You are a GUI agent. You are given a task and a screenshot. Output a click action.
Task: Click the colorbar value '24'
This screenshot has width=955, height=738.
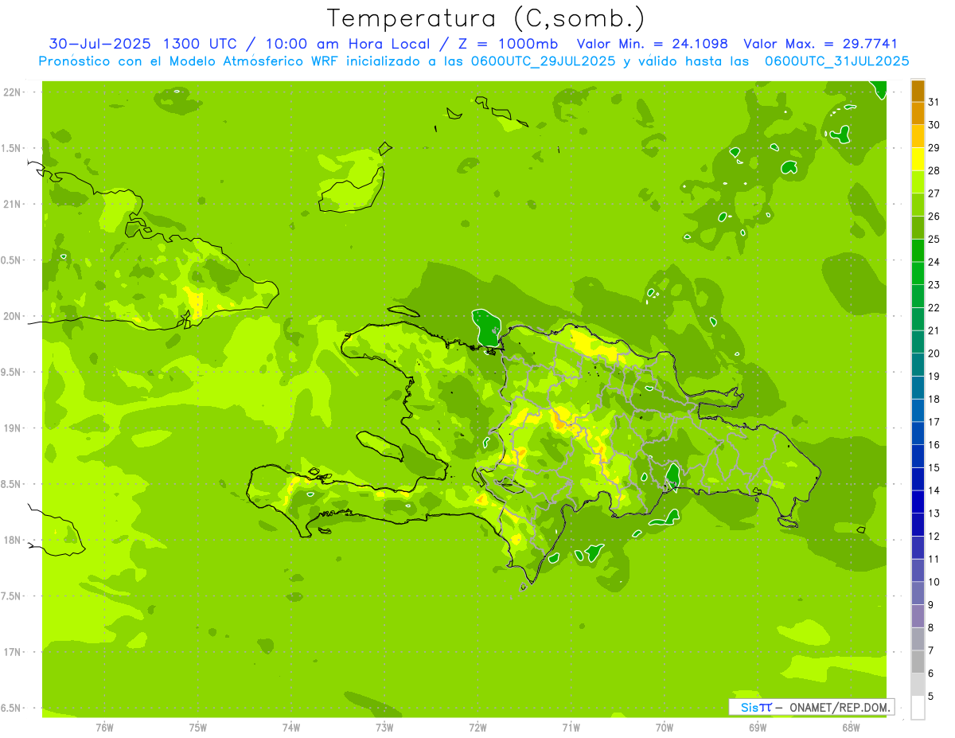click(934, 262)
